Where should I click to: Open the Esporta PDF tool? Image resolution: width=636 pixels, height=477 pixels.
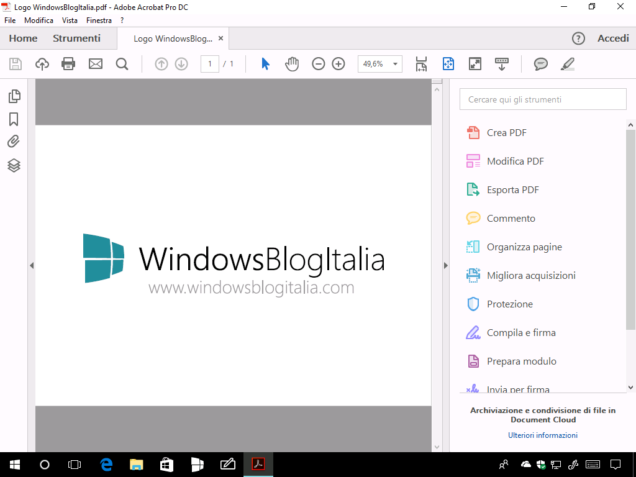tap(503, 190)
